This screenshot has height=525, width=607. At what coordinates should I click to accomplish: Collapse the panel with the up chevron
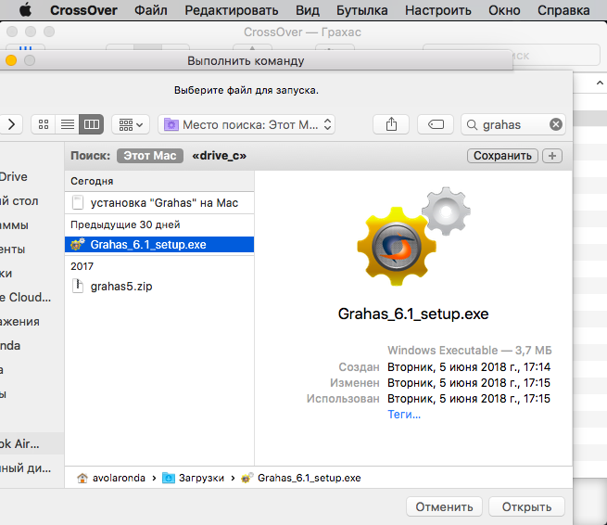coord(600,83)
